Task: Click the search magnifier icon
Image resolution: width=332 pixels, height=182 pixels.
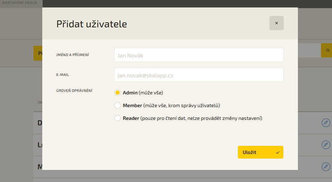Action: tap(328, 51)
